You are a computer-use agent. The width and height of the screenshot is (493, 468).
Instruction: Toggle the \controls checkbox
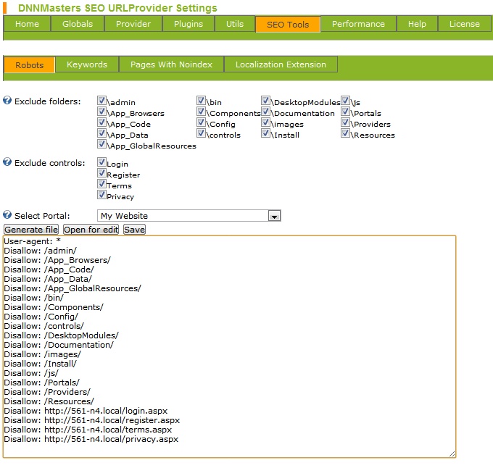point(202,133)
